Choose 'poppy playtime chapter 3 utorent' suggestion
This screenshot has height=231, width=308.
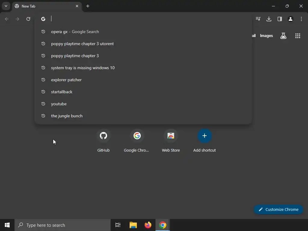pyautogui.click(x=143, y=44)
